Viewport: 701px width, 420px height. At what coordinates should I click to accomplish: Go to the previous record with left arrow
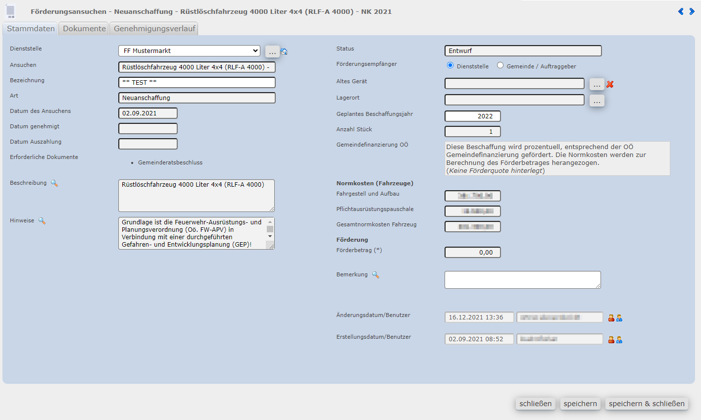[681, 11]
